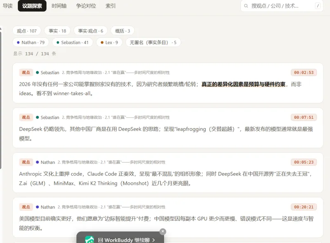Jump to timestamp 00:02:53
The height and width of the screenshot is (243, 330).
pyautogui.click(x=304, y=72)
